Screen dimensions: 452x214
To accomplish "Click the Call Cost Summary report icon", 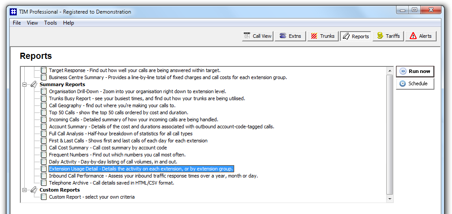I will (x=44, y=148).
